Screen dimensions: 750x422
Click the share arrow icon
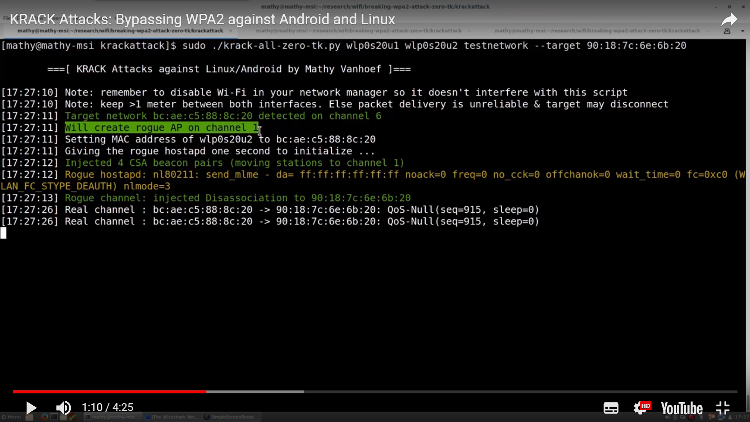tap(729, 20)
